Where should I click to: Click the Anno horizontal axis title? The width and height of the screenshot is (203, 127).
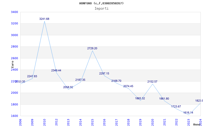coord(196,125)
